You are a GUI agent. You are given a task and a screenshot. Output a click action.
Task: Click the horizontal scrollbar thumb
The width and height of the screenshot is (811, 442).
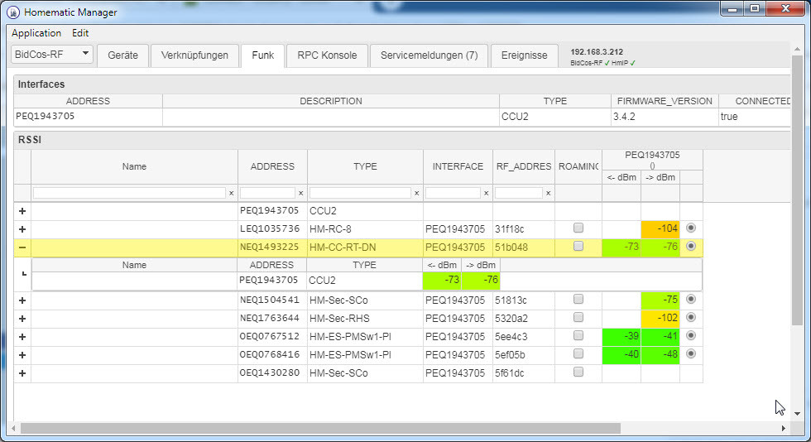[320, 429]
